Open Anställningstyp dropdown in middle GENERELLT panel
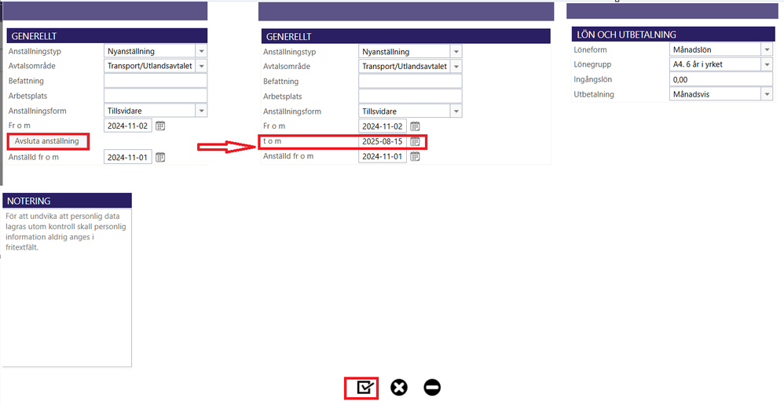Viewport: 784px width, 405px height. click(x=456, y=52)
